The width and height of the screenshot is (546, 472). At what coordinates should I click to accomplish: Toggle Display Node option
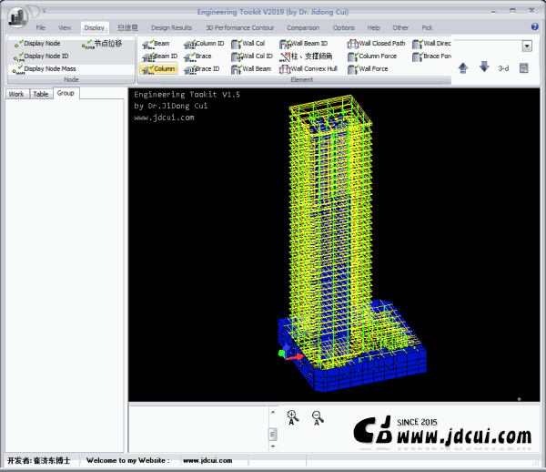[37, 44]
